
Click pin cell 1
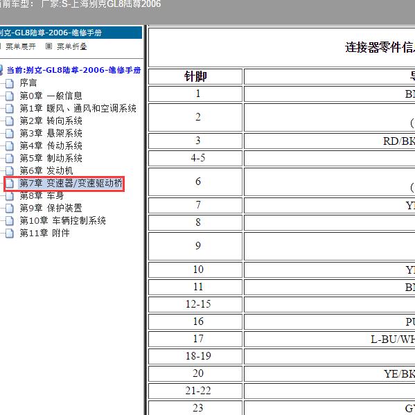coord(195,94)
